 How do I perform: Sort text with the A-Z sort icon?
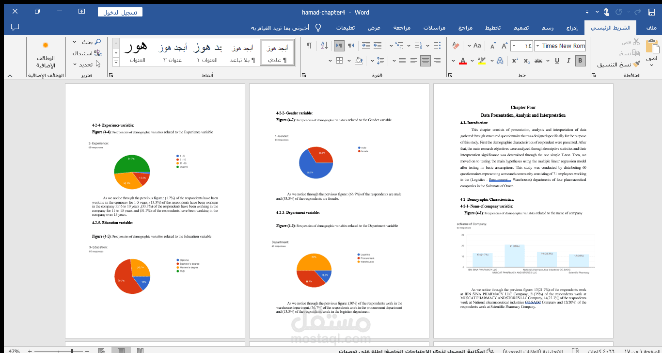coord(324,46)
